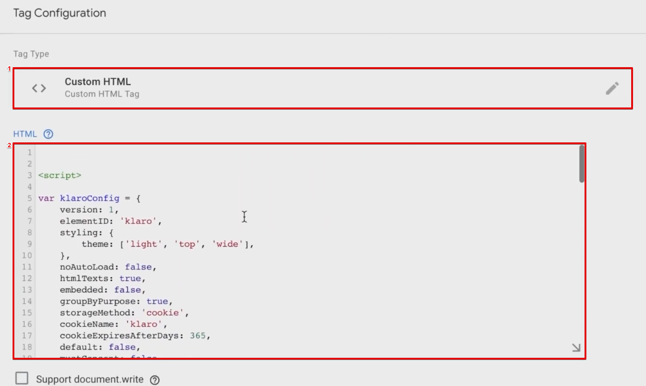Click the 'noAutoLoad: false,' code line
The image size is (646, 386).
coord(108,267)
